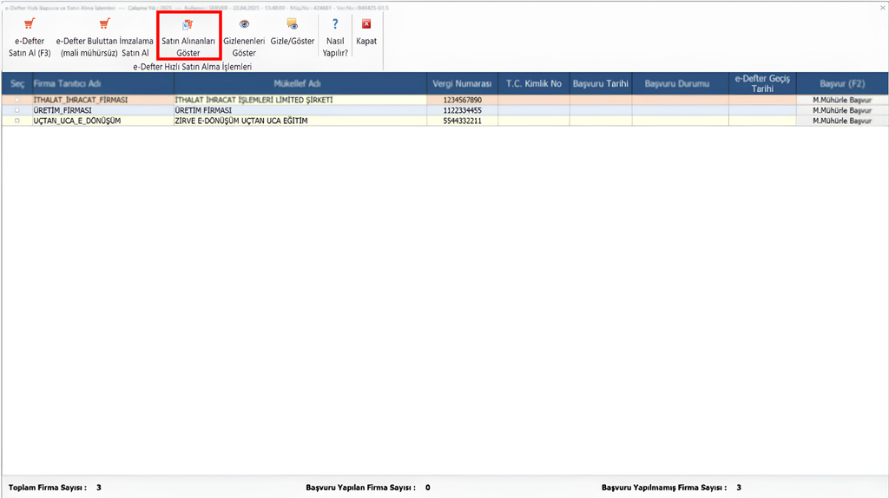Click the Başvur (F2) column header
This screenshot has width=889, height=498.
pos(842,83)
